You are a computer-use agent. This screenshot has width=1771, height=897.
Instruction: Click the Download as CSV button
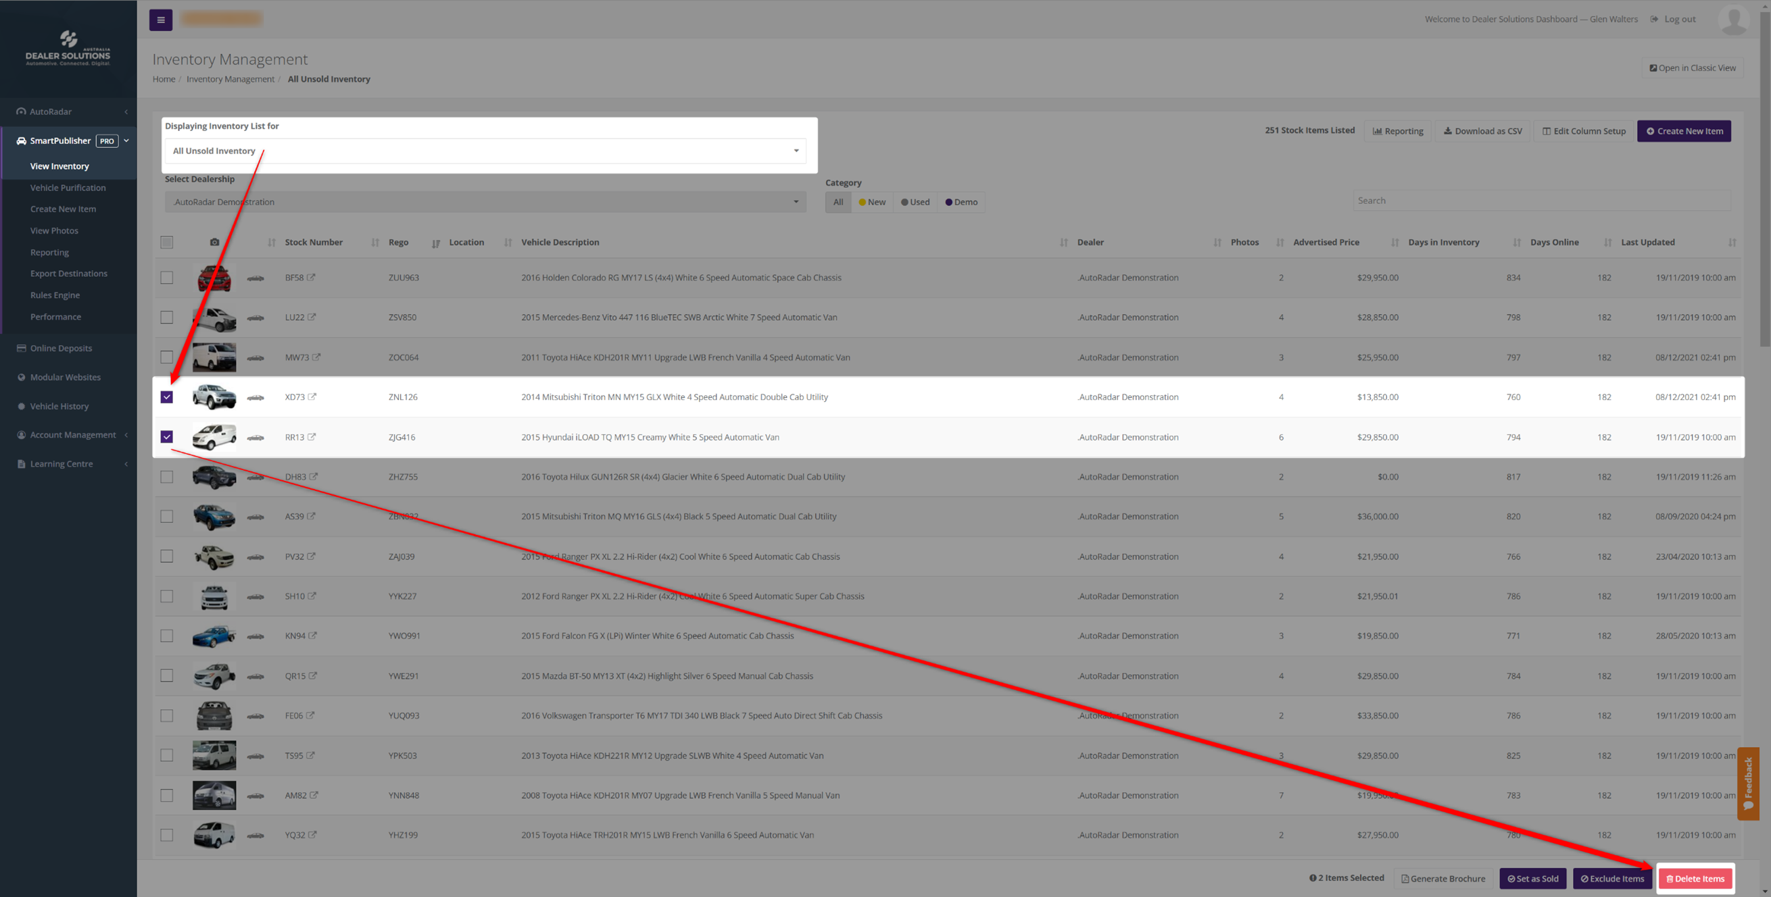click(x=1482, y=131)
